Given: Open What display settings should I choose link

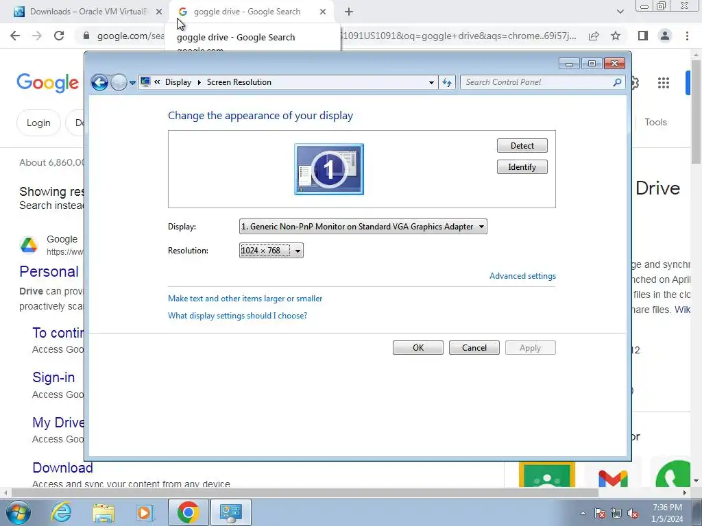Looking at the screenshot, I should (x=237, y=316).
